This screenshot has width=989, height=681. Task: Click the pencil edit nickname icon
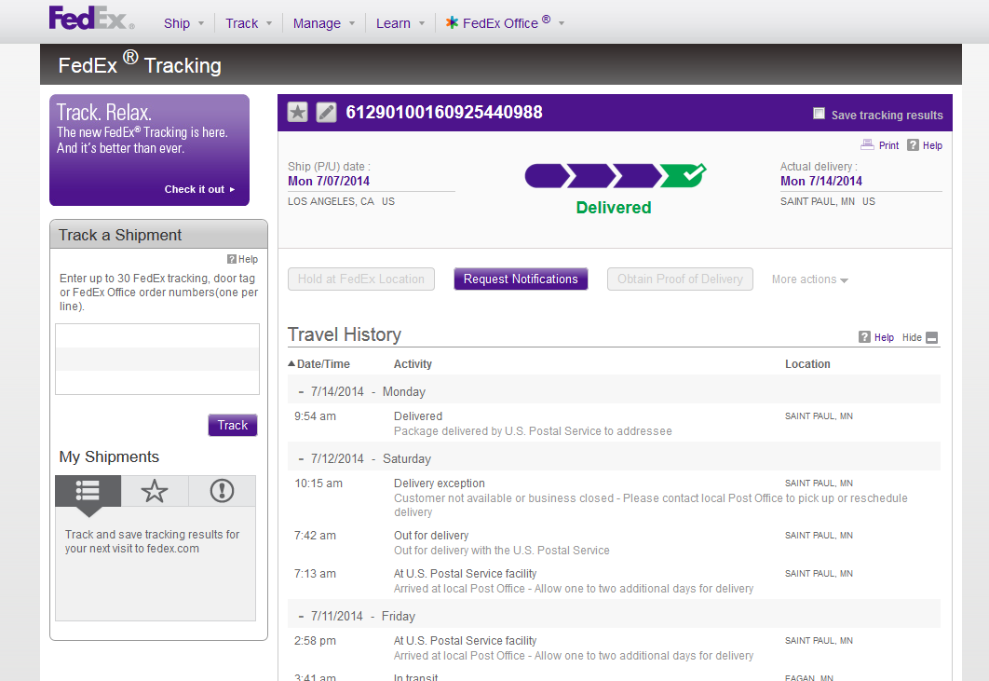(326, 113)
